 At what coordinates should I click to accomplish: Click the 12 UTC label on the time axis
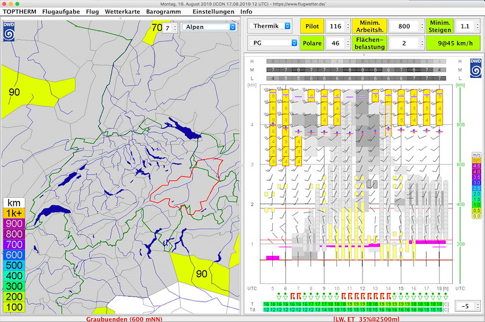pyautogui.click(x=362, y=288)
